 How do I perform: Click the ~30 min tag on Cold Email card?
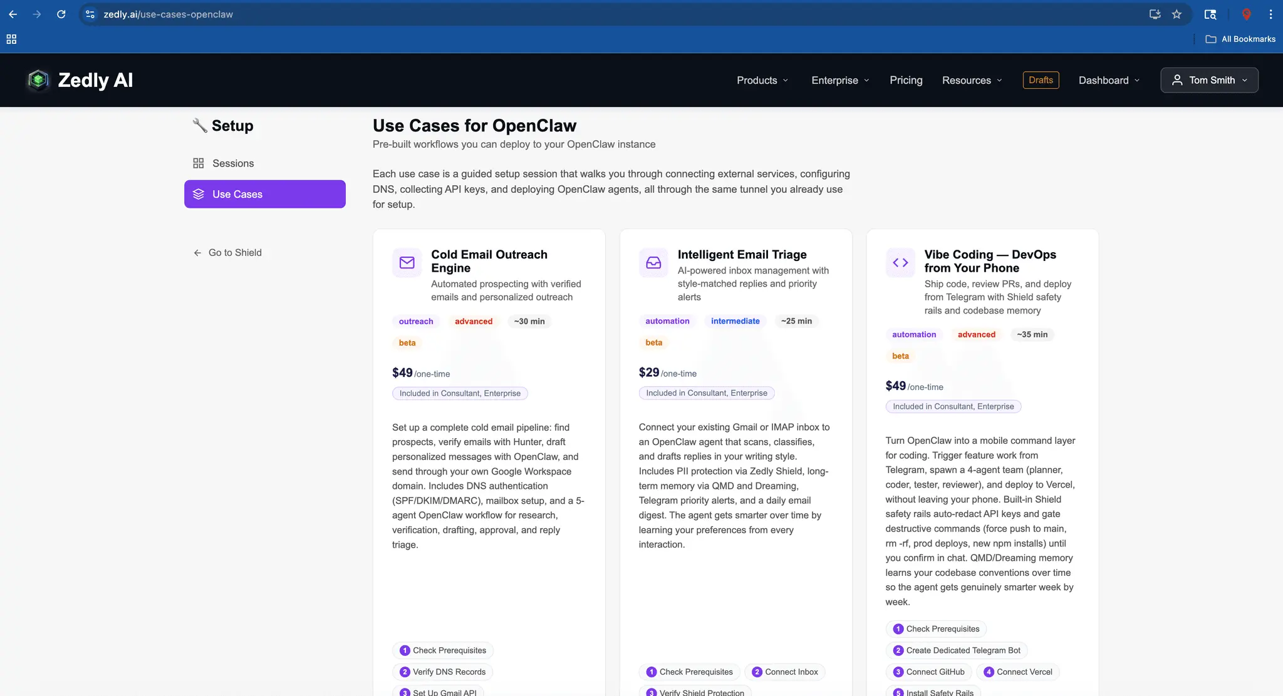pos(529,321)
